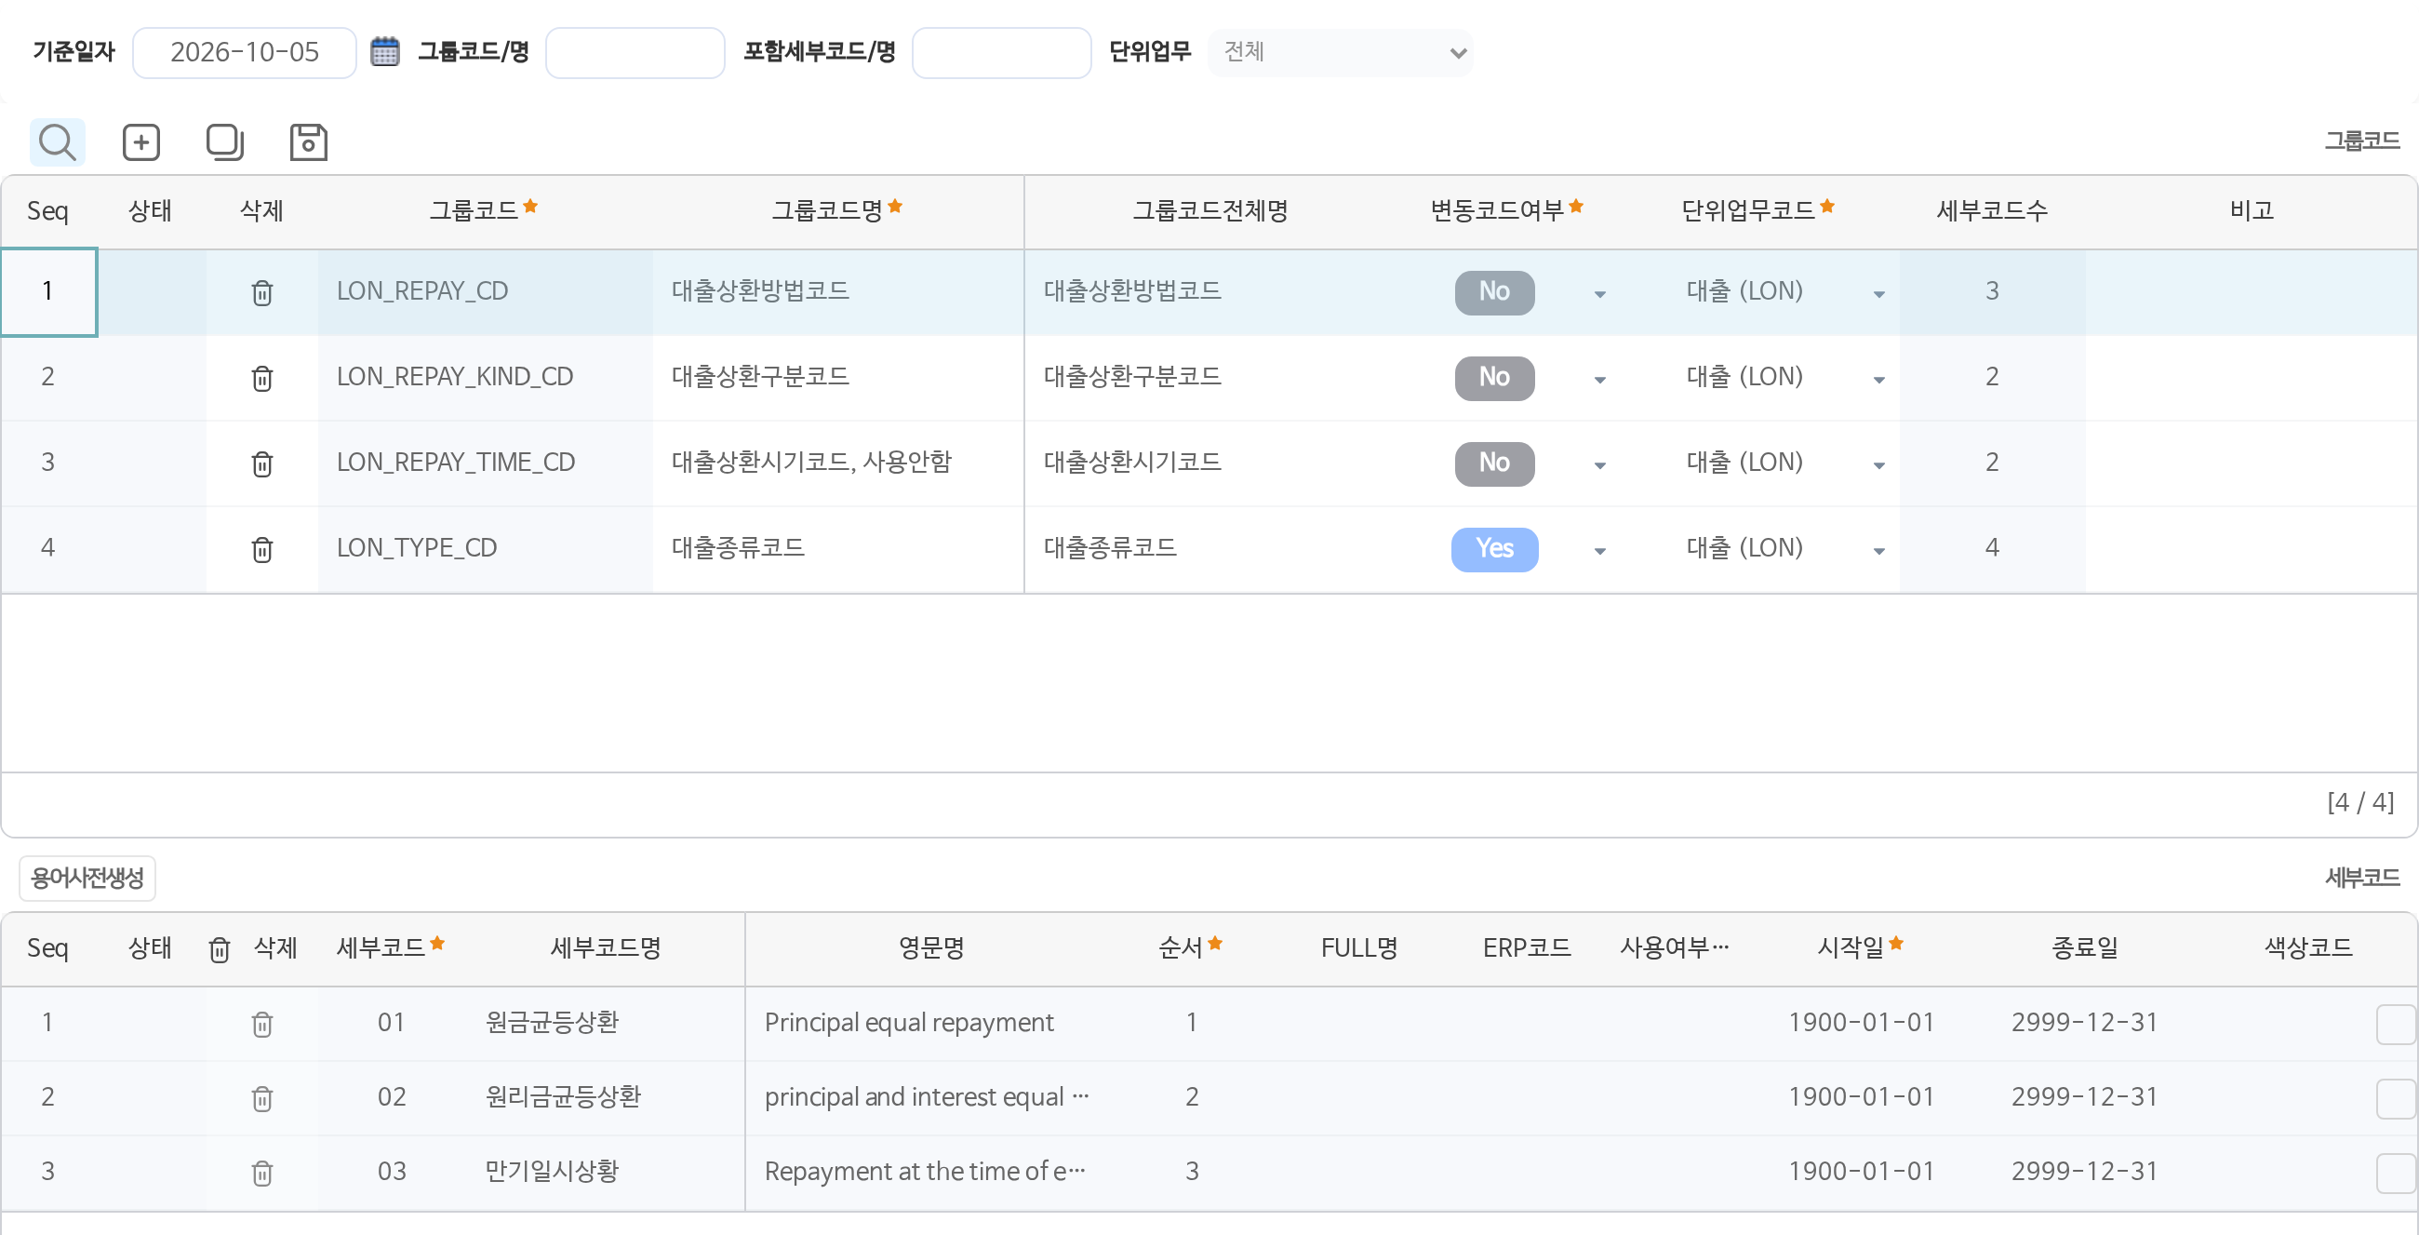This screenshot has width=2419, height=1235.
Task: Delete the LON_REPAY_CD group row
Action: tap(262, 293)
